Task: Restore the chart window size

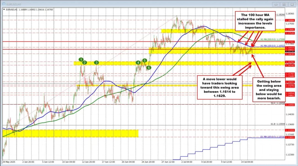Action: pos(284,4)
